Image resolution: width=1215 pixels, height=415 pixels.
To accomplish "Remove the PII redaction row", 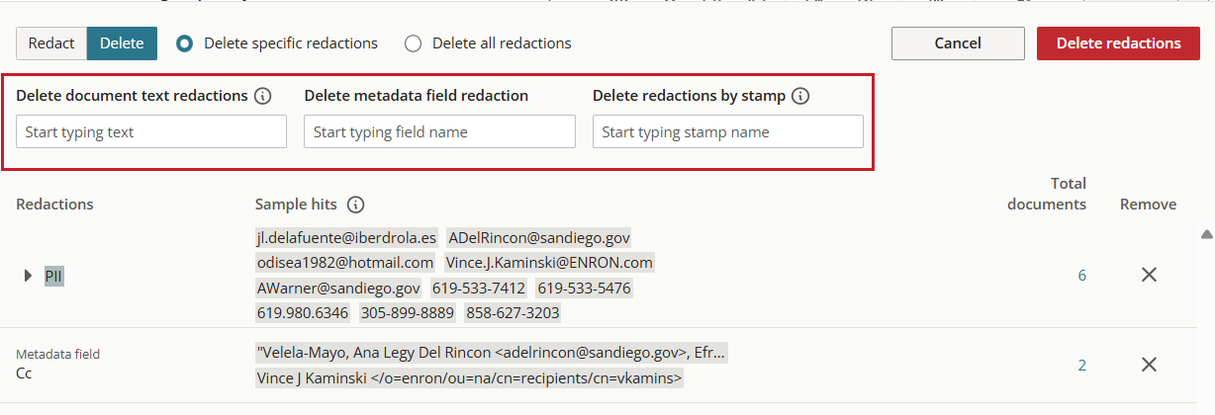I will [x=1149, y=276].
